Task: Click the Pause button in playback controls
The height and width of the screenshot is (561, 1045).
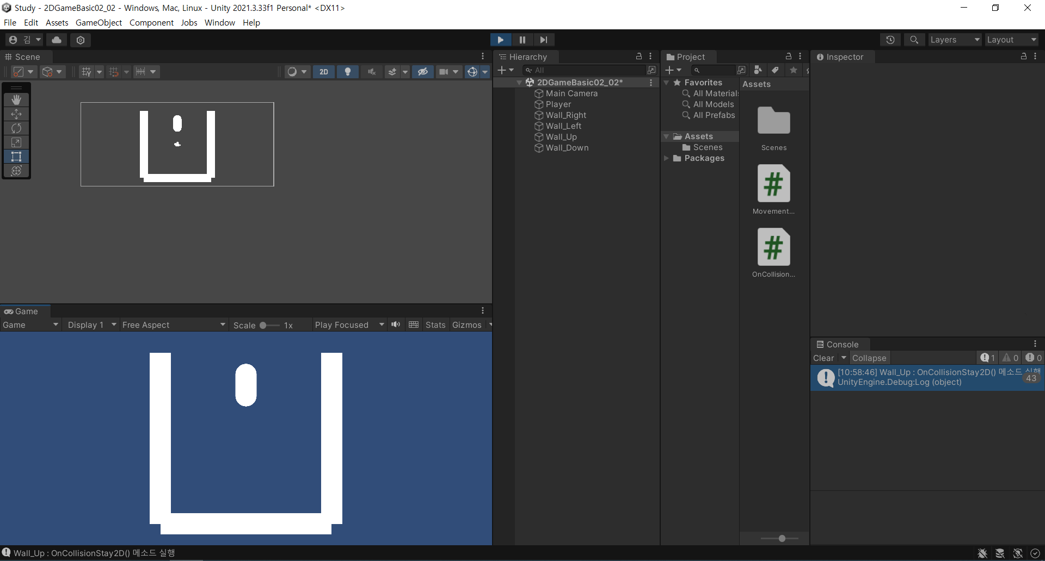Action: coord(522,40)
